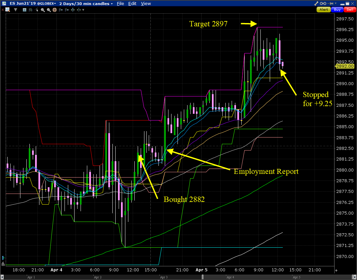Click the pushpin icon in the title bar
The width and height of the screenshot is (357, 280).
pyautogui.click(x=330, y=3)
